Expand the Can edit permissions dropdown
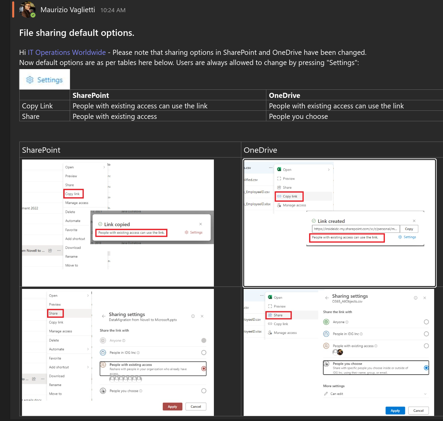 (x=425, y=394)
